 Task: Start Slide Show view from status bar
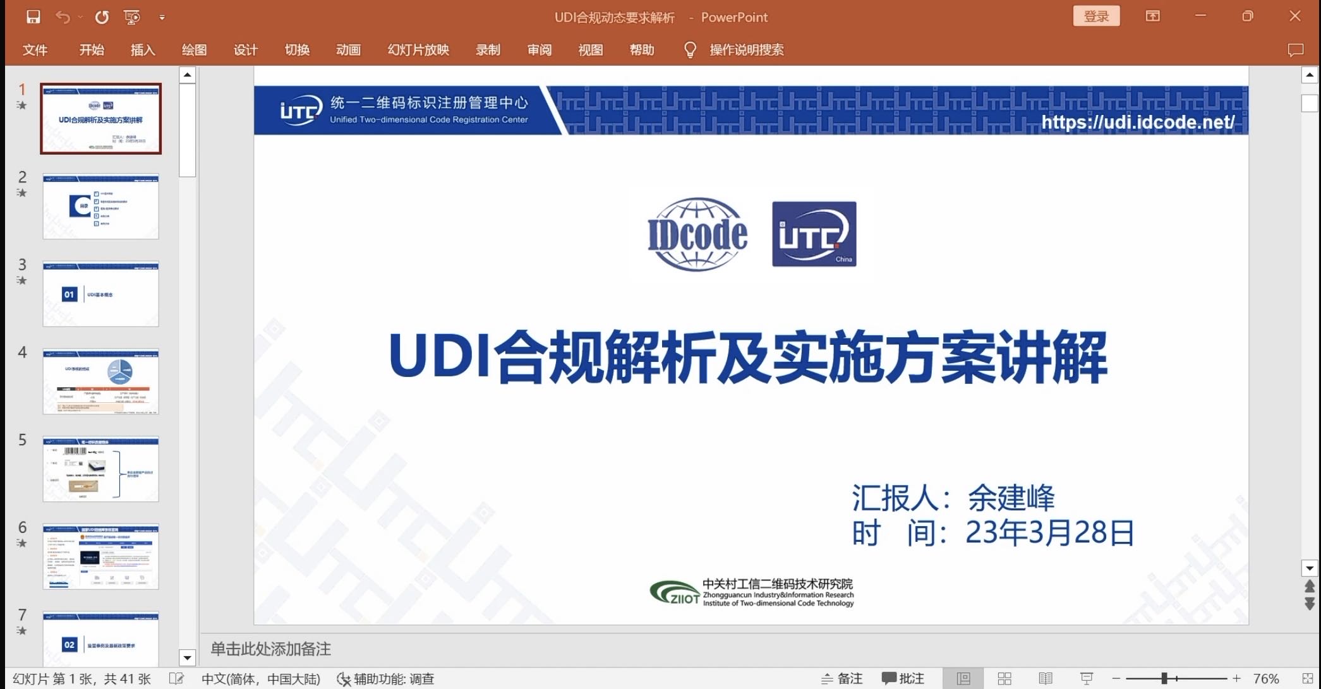1087,679
